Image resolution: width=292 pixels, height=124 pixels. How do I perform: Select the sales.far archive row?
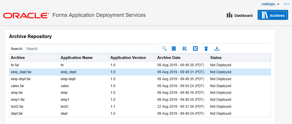(140, 86)
